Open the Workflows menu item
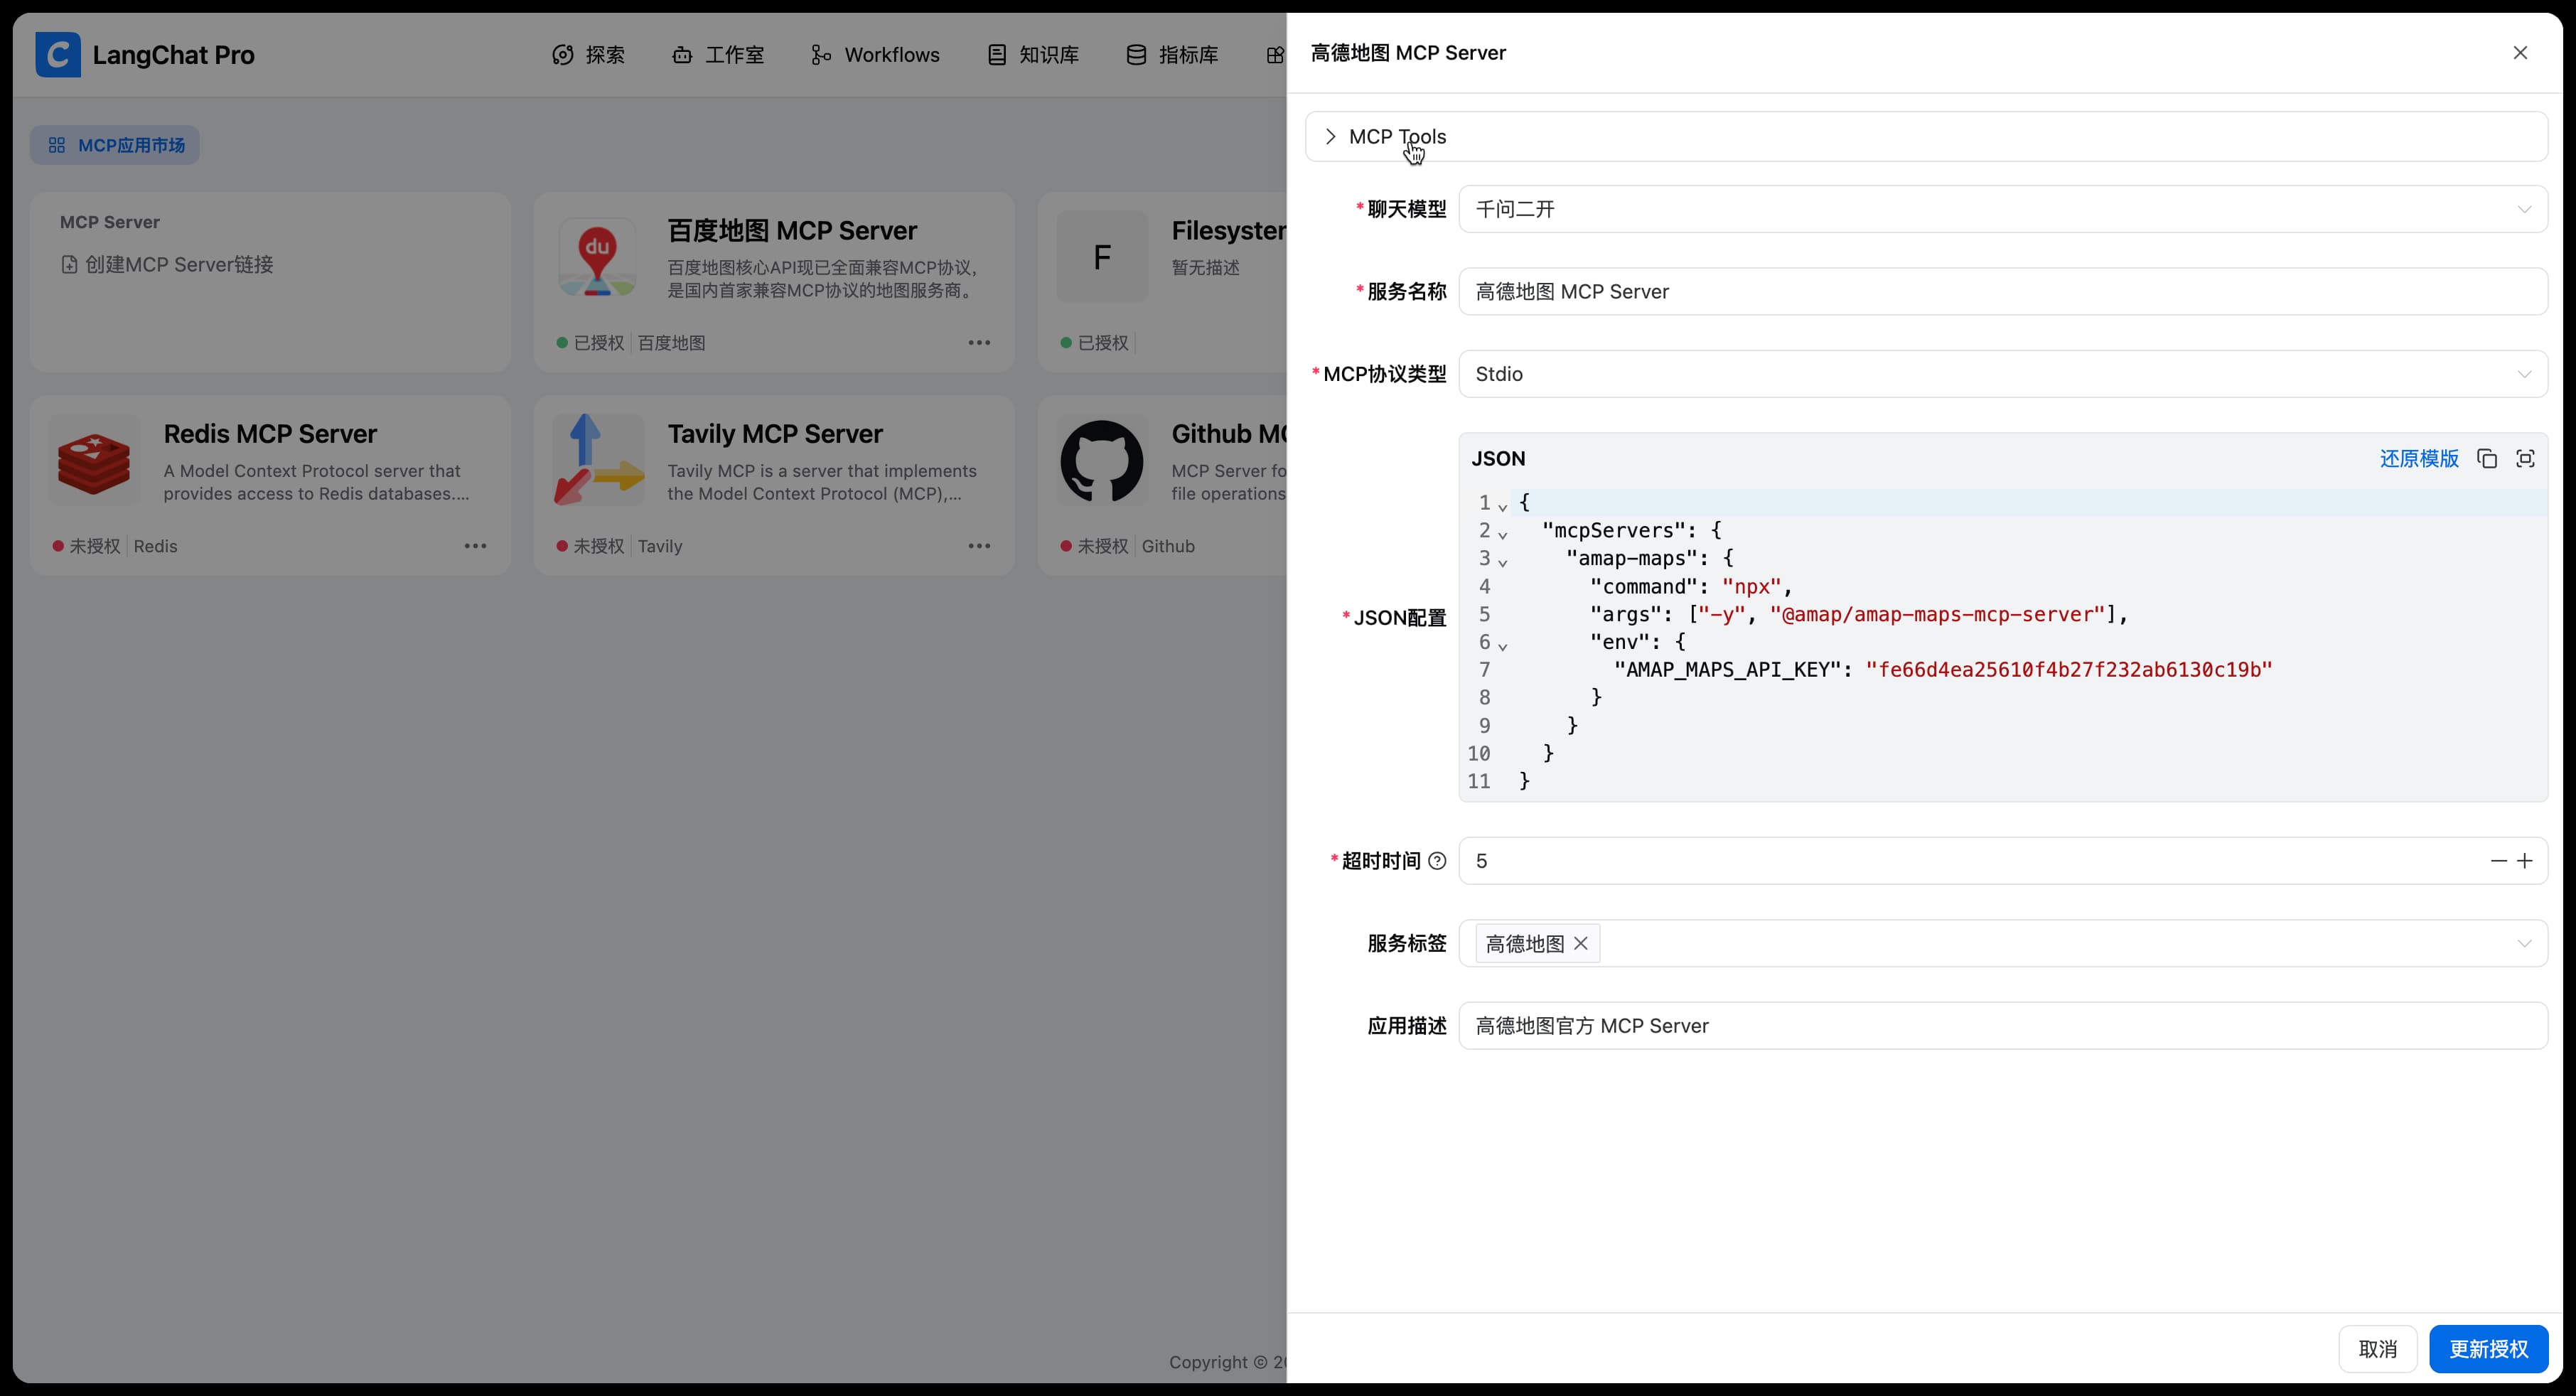 tap(875, 55)
